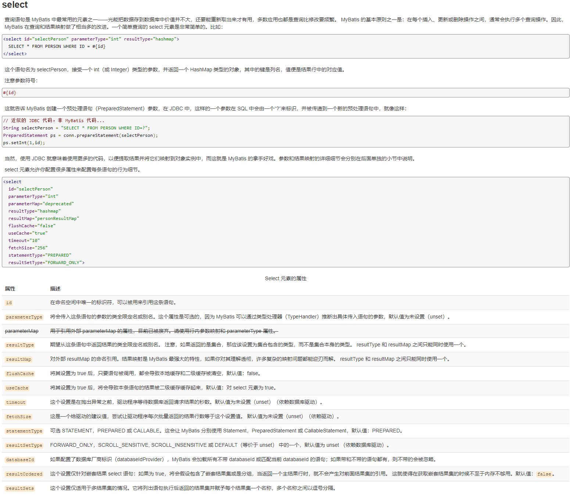Click the parameterType attribute label in table

24,317
